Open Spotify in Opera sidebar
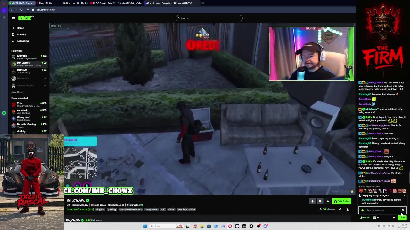Viewport: 410px width, 230px height. pos(4,113)
